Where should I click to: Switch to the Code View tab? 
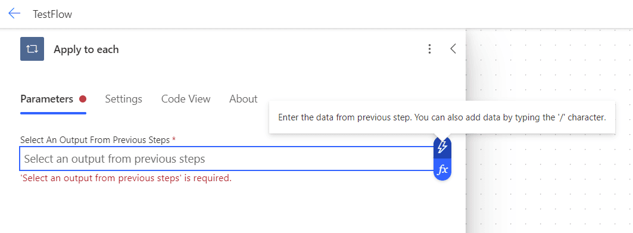click(x=186, y=99)
